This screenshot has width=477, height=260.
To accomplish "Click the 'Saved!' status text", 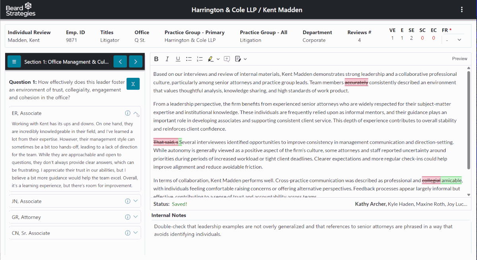I will click(179, 204).
